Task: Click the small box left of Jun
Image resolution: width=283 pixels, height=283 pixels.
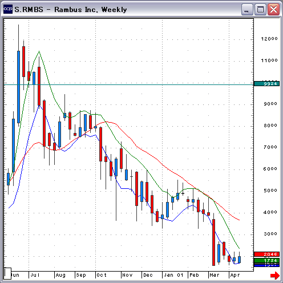Action: pyautogui.click(x=7, y=273)
